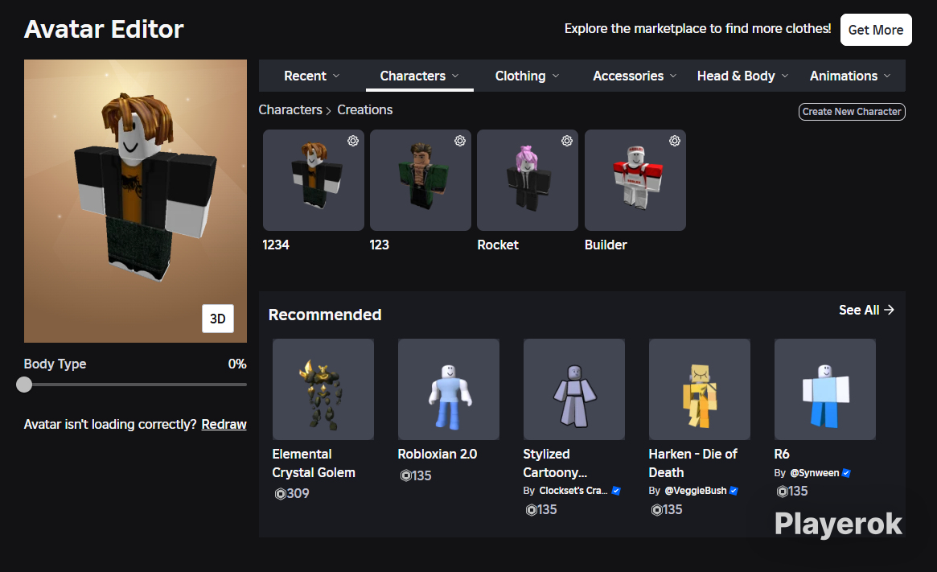This screenshot has width=937, height=572.
Task: Open settings gear on 123 character
Action: tap(459, 141)
